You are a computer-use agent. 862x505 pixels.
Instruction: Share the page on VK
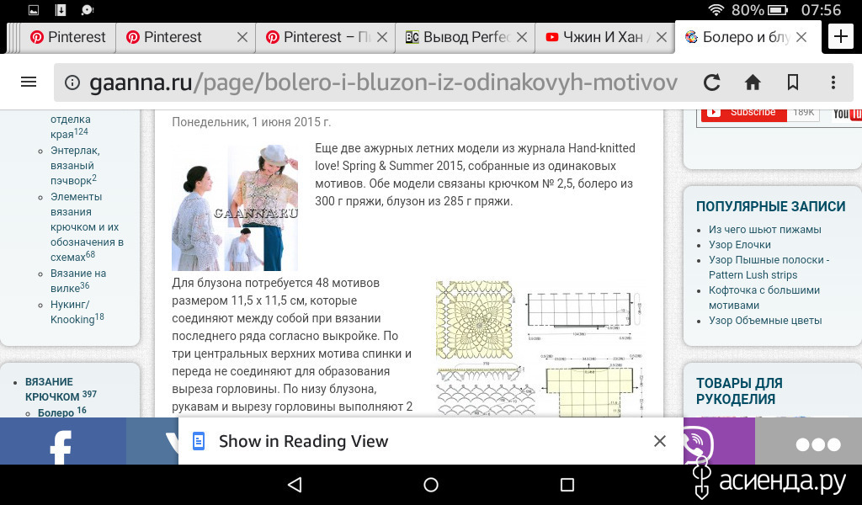pyautogui.click(x=152, y=441)
